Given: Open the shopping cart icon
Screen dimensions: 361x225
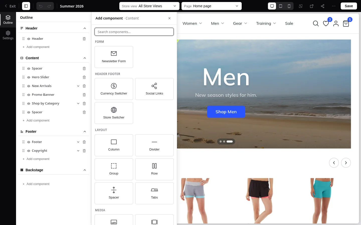Looking at the screenshot, I should [346, 23].
